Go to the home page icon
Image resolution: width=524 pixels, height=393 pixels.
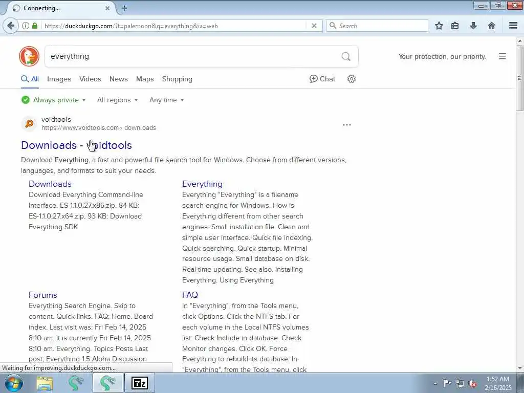pyautogui.click(x=492, y=26)
